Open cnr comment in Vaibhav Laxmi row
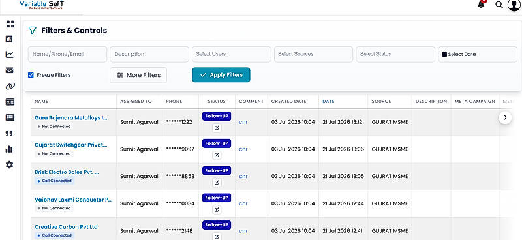The image size is (522, 240). point(243,203)
